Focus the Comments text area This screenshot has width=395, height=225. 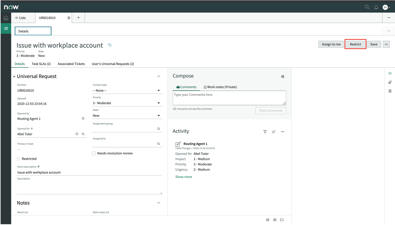229,98
